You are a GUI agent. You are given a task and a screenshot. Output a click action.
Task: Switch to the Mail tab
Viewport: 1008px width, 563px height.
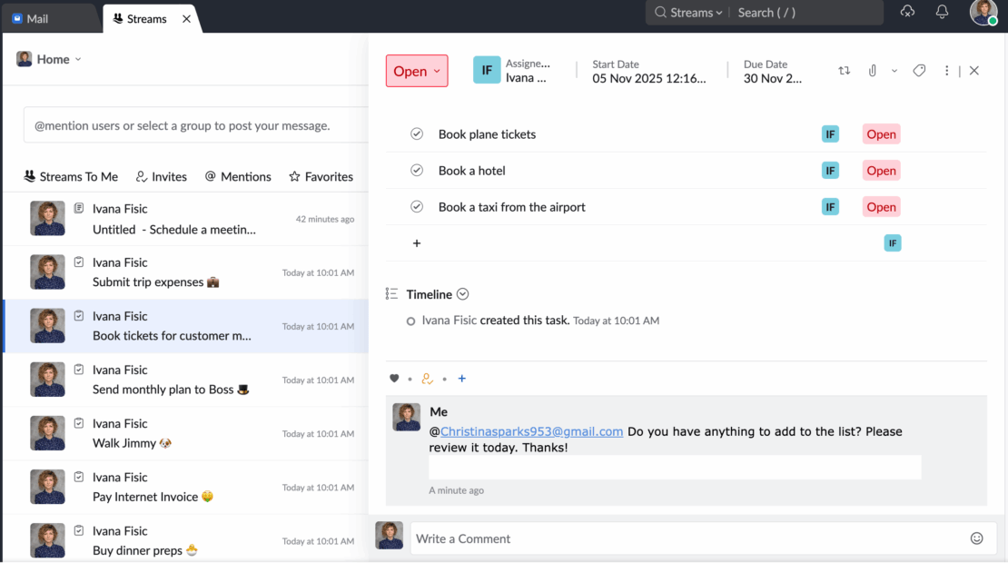tap(36, 17)
